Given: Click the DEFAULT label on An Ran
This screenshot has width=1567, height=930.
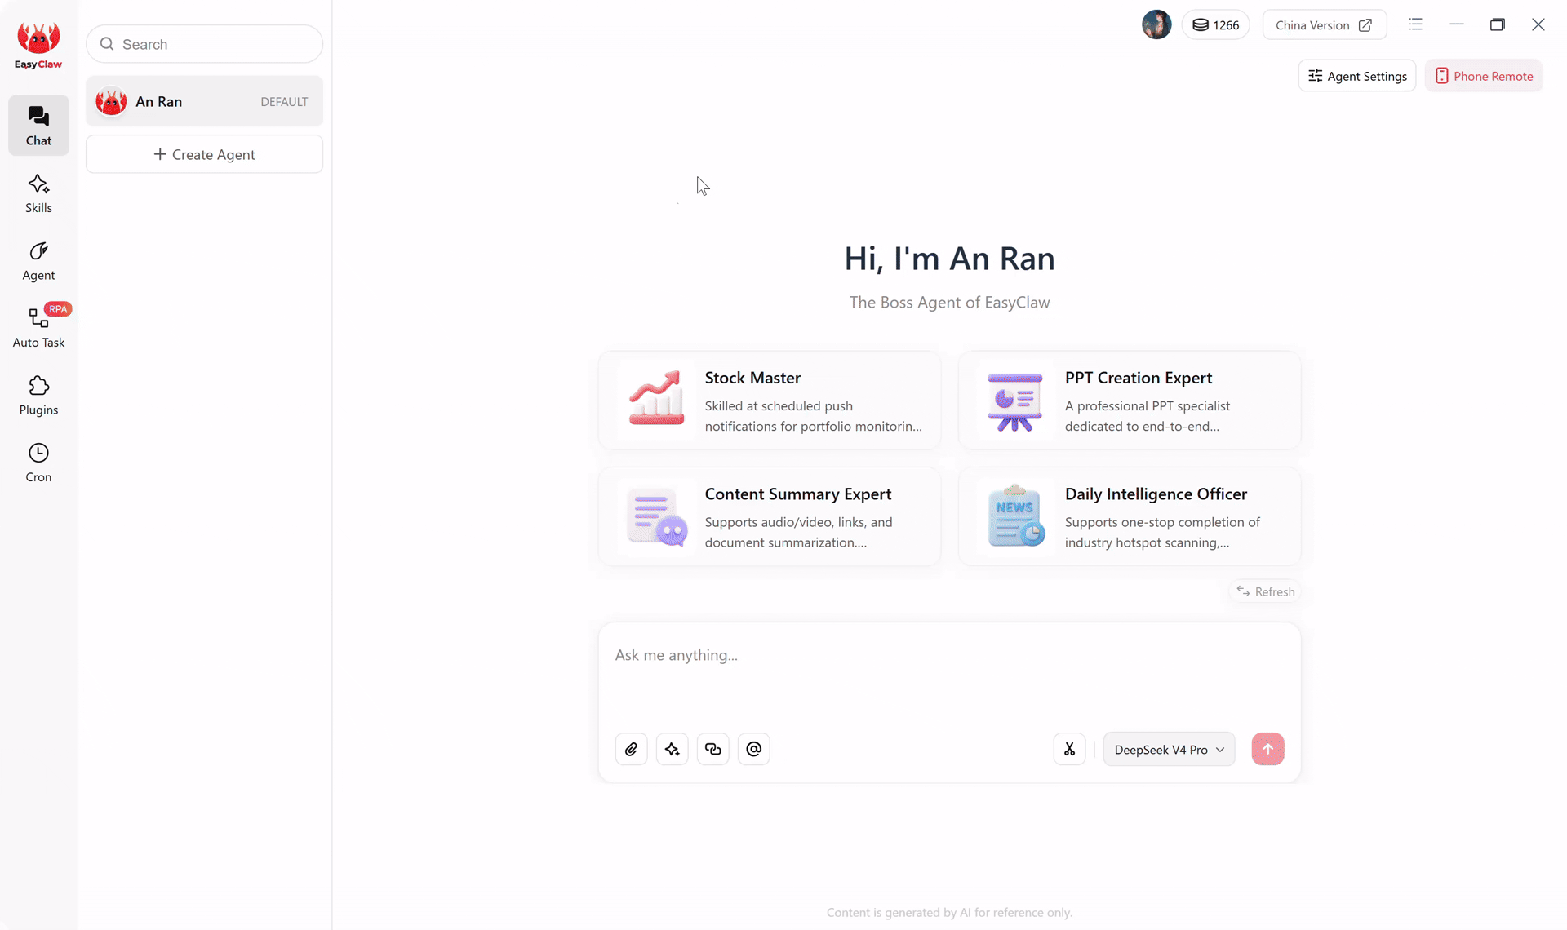Looking at the screenshot, I should click(x=284, y=102).
